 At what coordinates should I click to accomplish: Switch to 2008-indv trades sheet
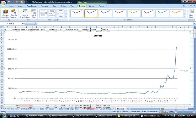pos(28,109)
